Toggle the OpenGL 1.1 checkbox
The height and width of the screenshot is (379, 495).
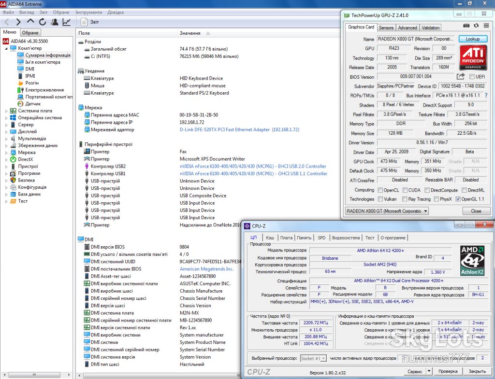tap(458, 199)
